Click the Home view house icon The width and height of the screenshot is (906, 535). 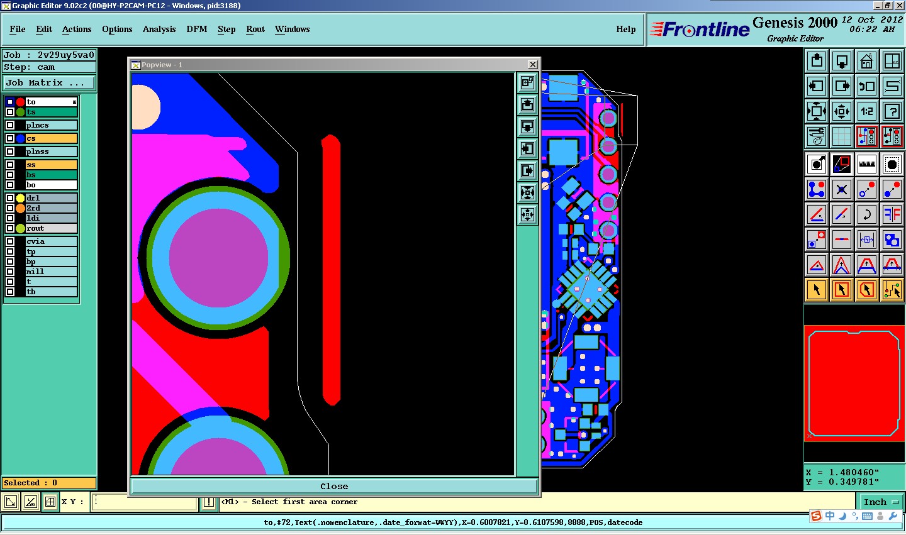click(x=867, y=61)
